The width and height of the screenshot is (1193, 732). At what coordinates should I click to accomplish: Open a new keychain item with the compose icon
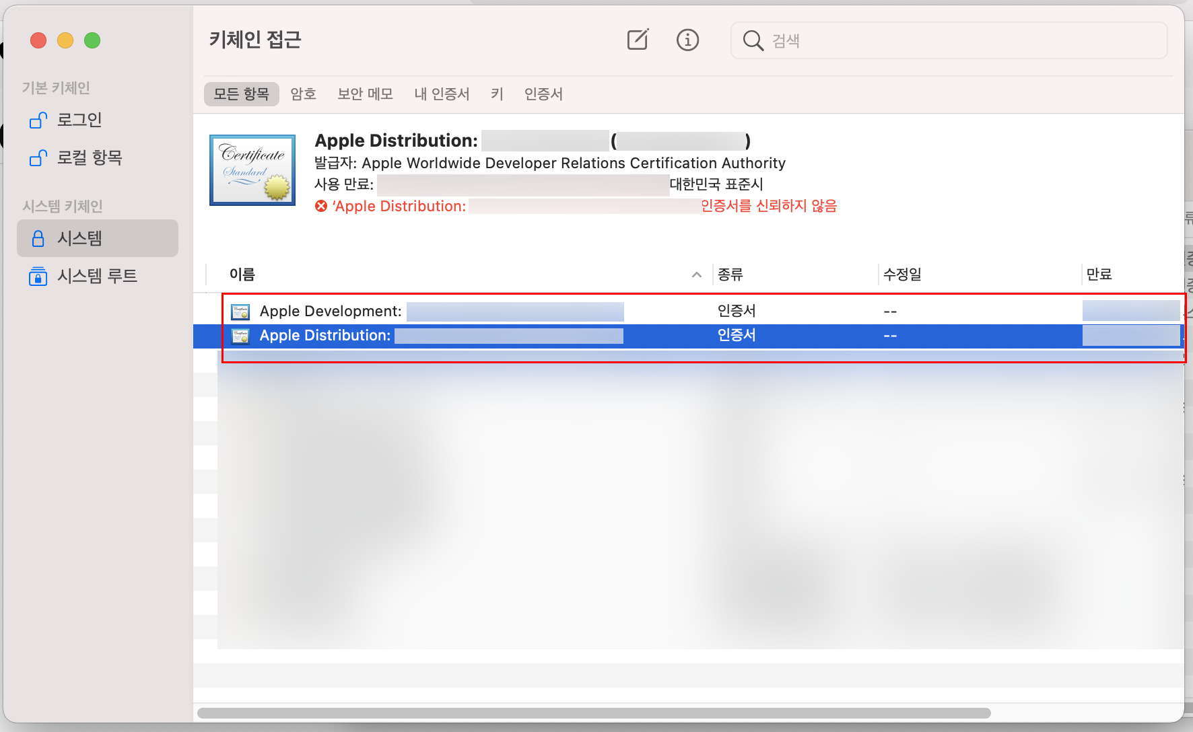(x=637, y=40)
